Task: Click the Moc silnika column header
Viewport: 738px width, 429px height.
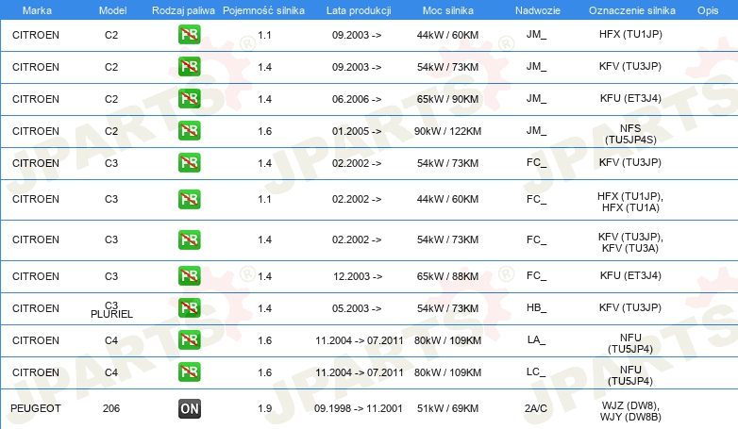Action: point(448,10)
